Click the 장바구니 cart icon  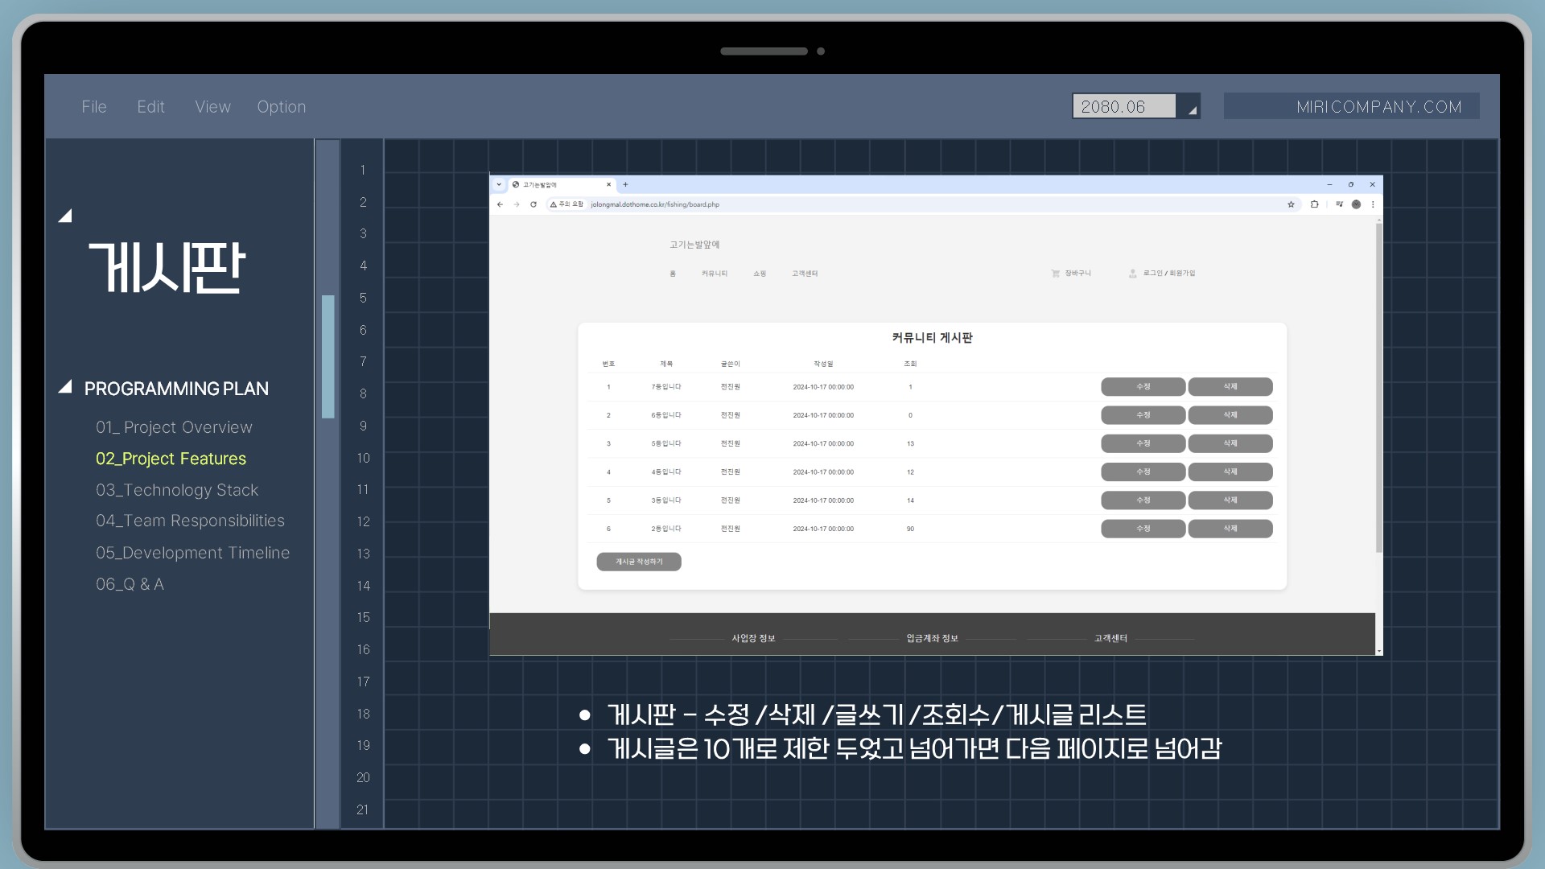coord(1055,274)
